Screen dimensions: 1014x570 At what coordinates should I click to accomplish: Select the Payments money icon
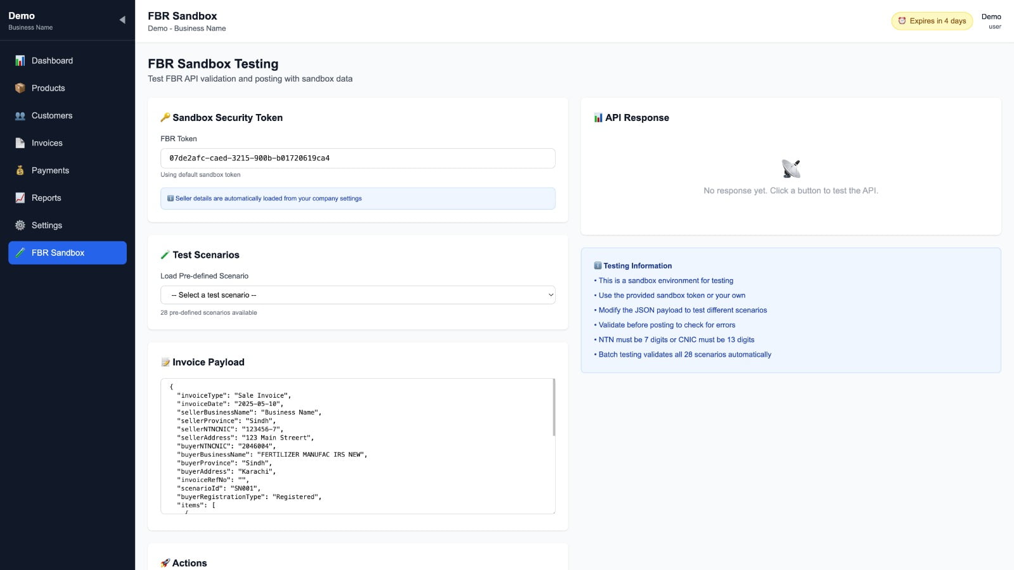tap(20, 170)
